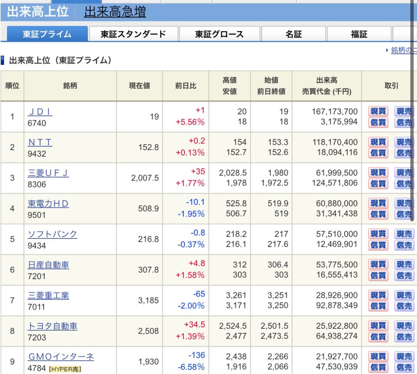Click 信買 button for 東電力ＨＤ
Viewport: 417px width, 374px height.
coord(378,214)
